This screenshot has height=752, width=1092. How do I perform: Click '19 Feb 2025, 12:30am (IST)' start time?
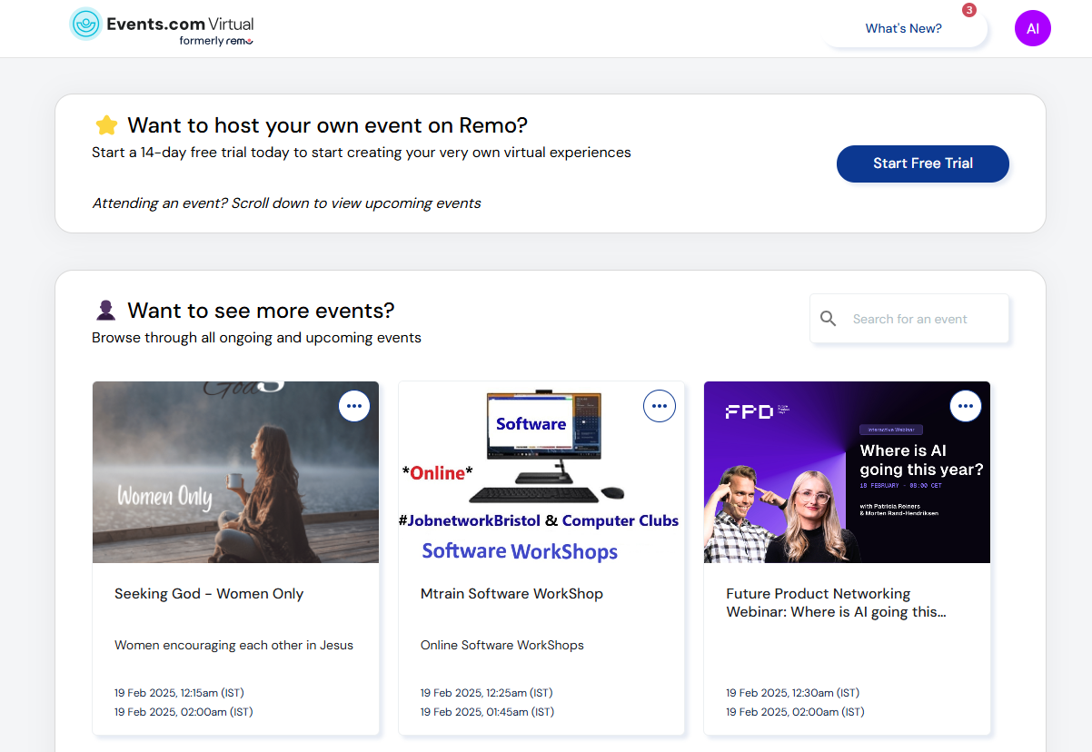point(792,693)
